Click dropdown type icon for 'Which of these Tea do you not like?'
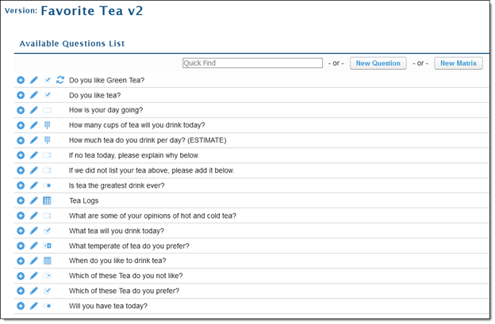Image resolution: width=495 pixels, height=324 pixels. tap(47, 276)
